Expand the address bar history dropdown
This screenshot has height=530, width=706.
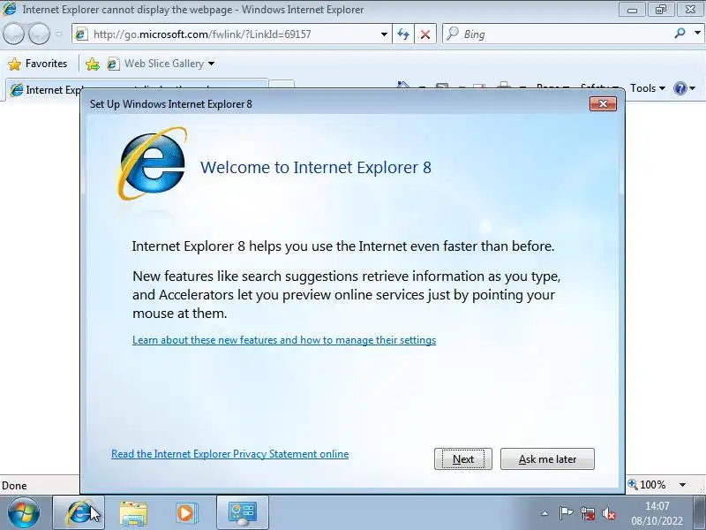click(x=384, y=34)
